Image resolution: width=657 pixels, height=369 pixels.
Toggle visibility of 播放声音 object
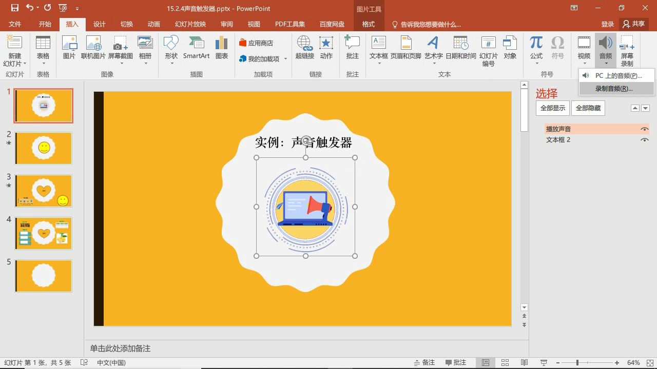point(644,129)
